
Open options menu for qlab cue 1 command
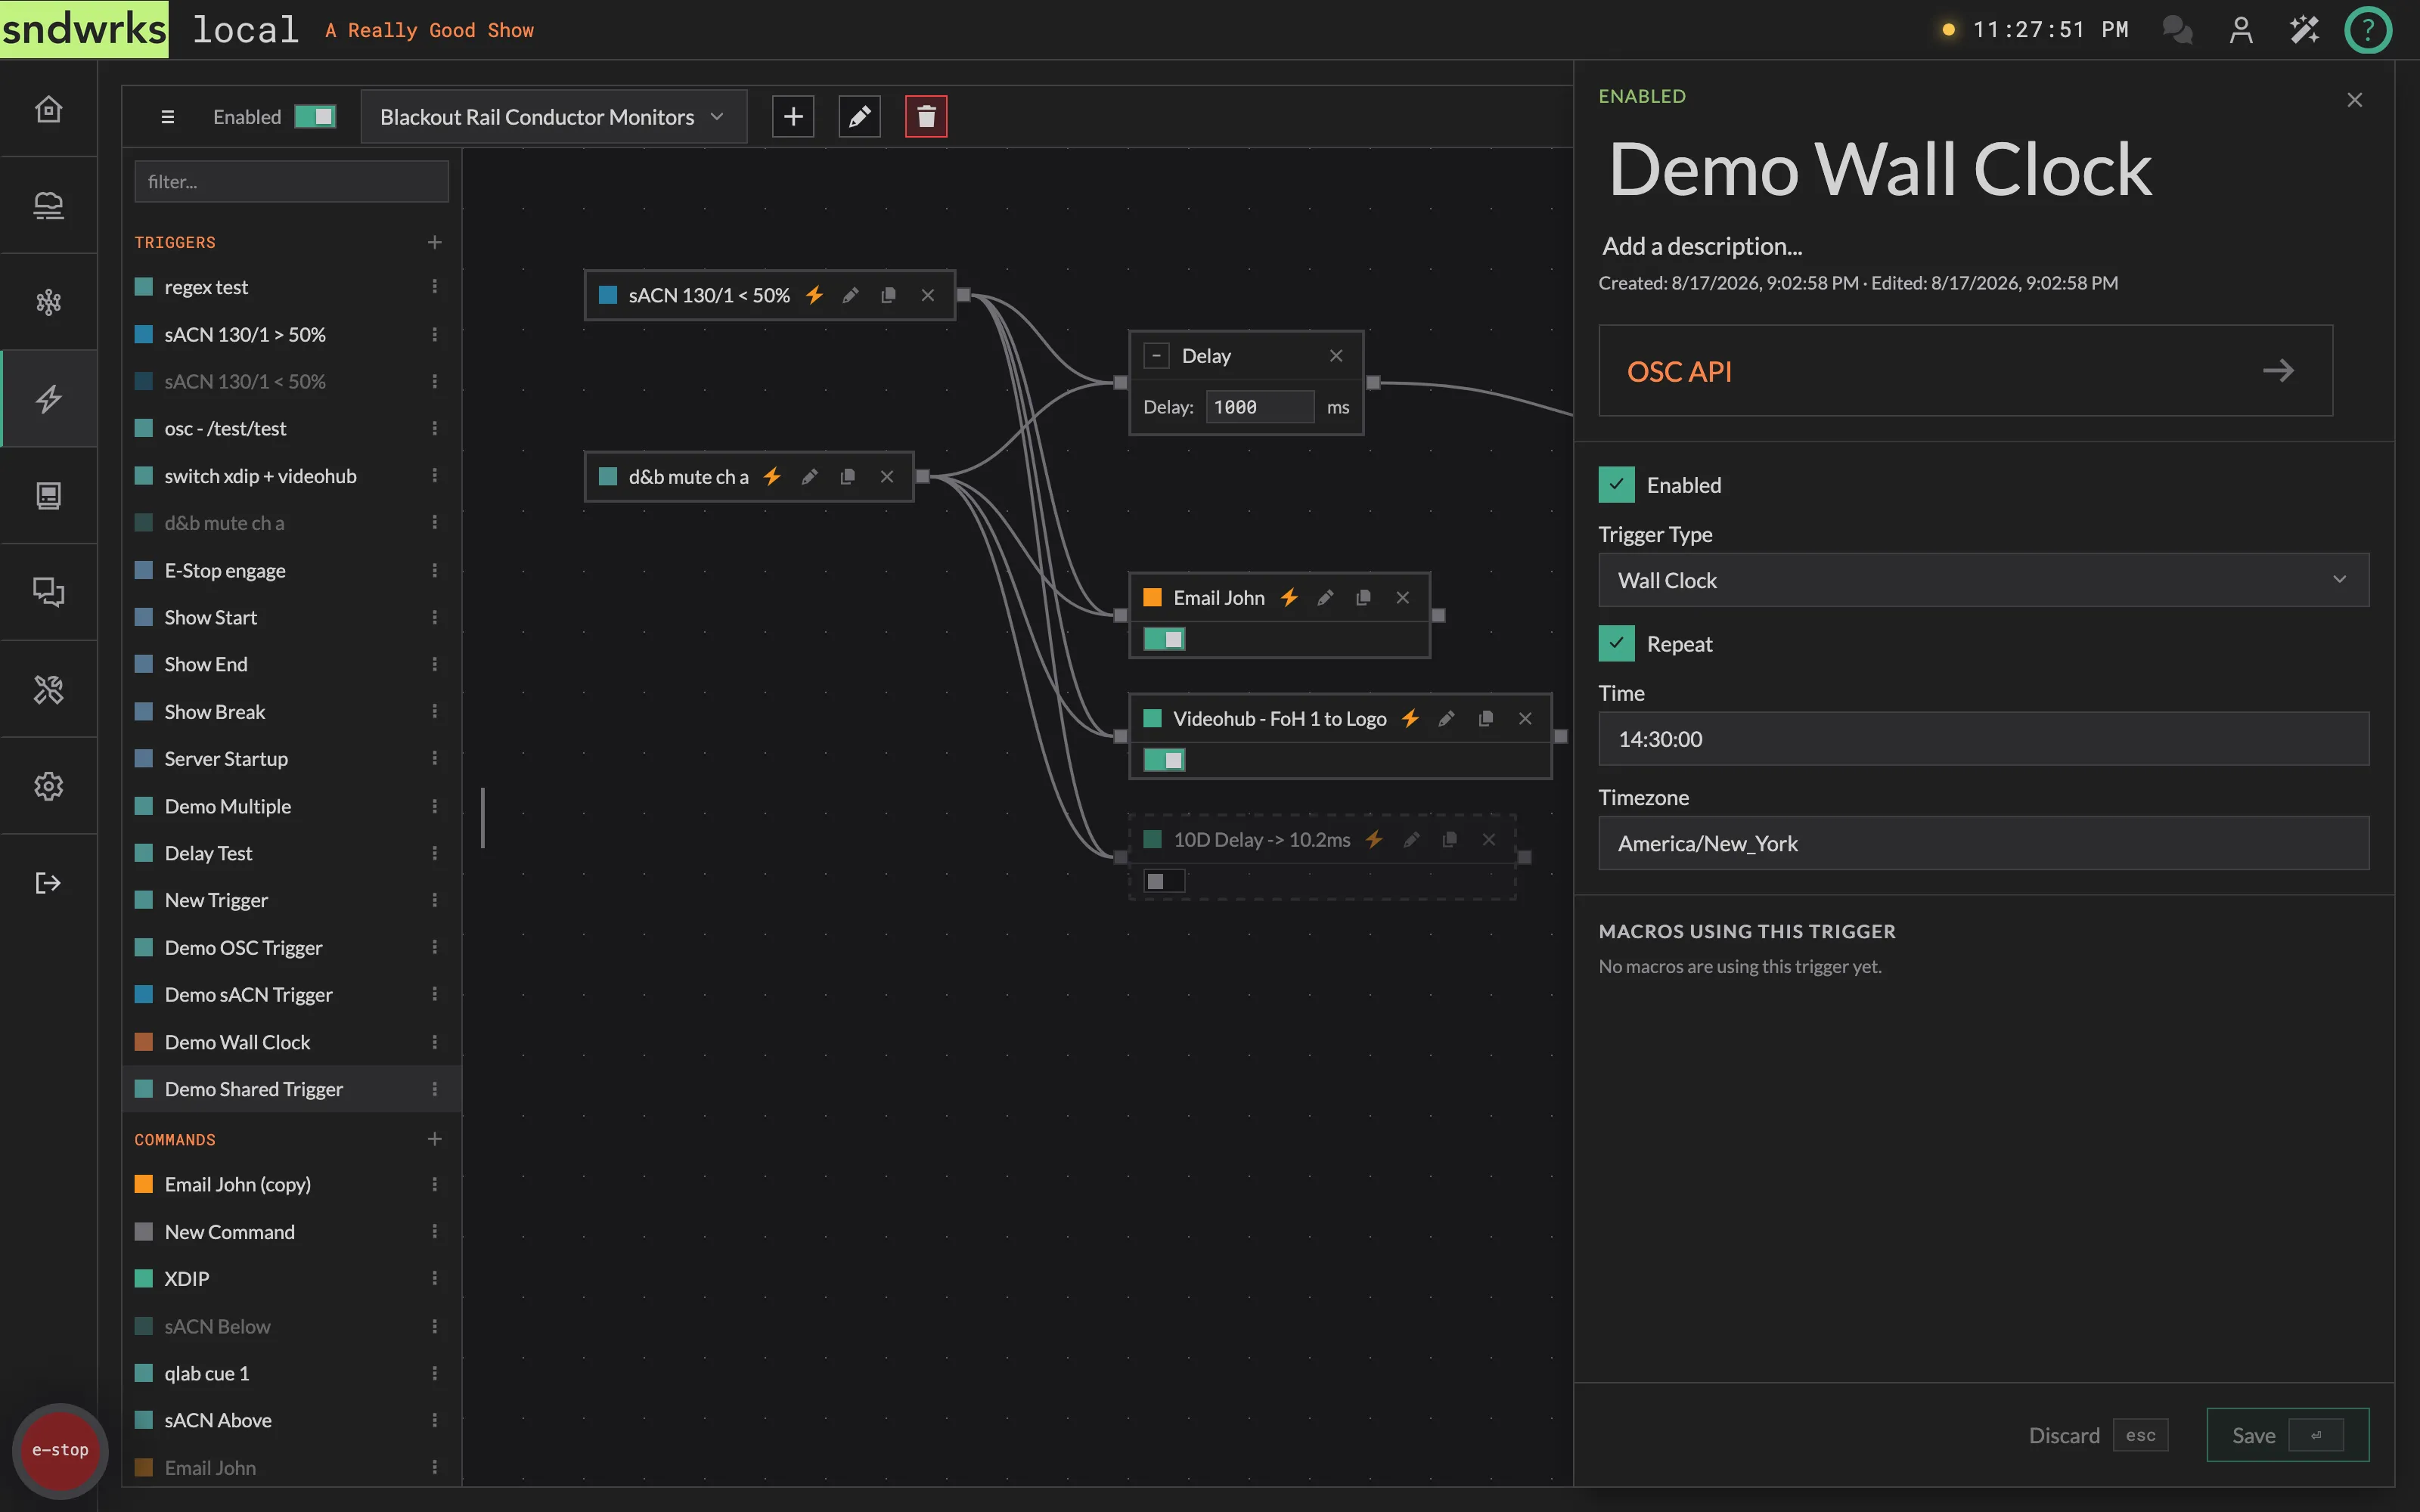[x=434, y=1373]
